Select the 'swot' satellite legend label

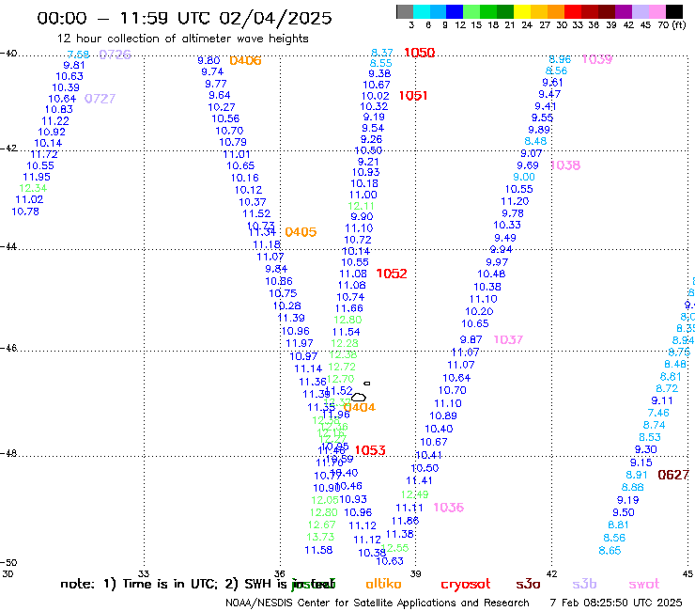[x=644, y=584]
